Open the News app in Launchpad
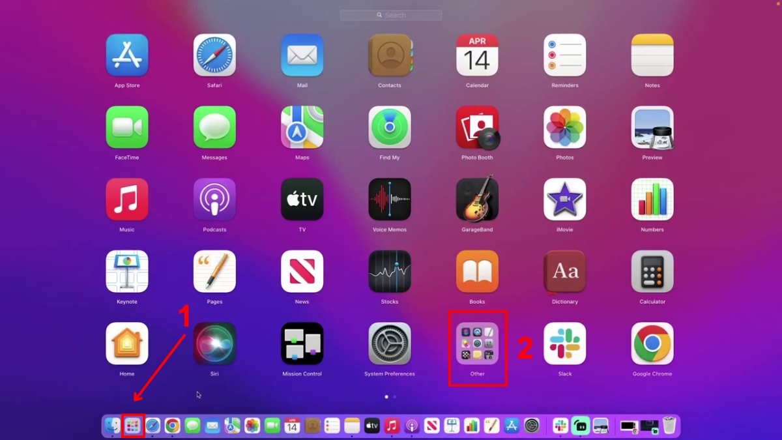 click(x=302, y=272)
